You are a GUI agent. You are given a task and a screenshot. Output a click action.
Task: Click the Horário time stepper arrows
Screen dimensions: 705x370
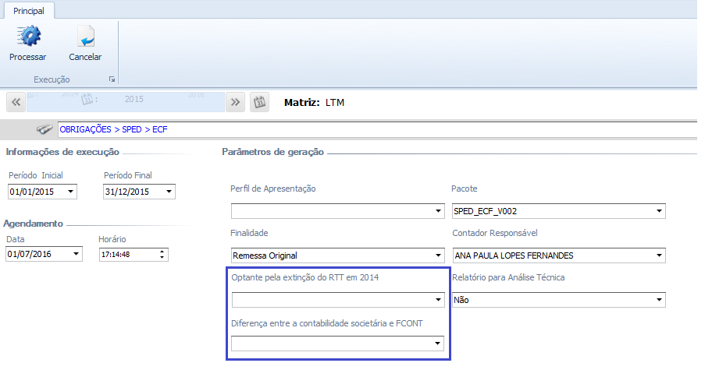(x=162, y=254)
